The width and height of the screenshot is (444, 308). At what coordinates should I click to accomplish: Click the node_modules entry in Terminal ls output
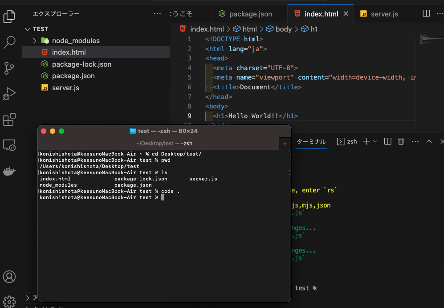click(x=58, y=185)
